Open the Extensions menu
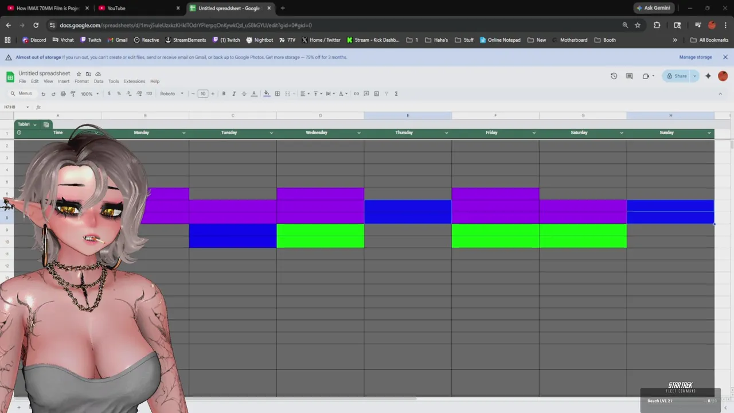Viewport: 734px width, 413px height. 134,81
